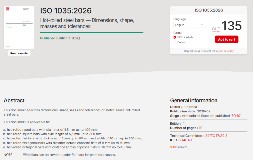Open the ICS 77.140.60 link

[185, 140]
